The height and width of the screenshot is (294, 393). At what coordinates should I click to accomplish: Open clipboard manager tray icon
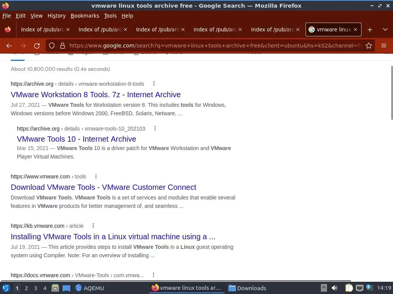(349, 288)
